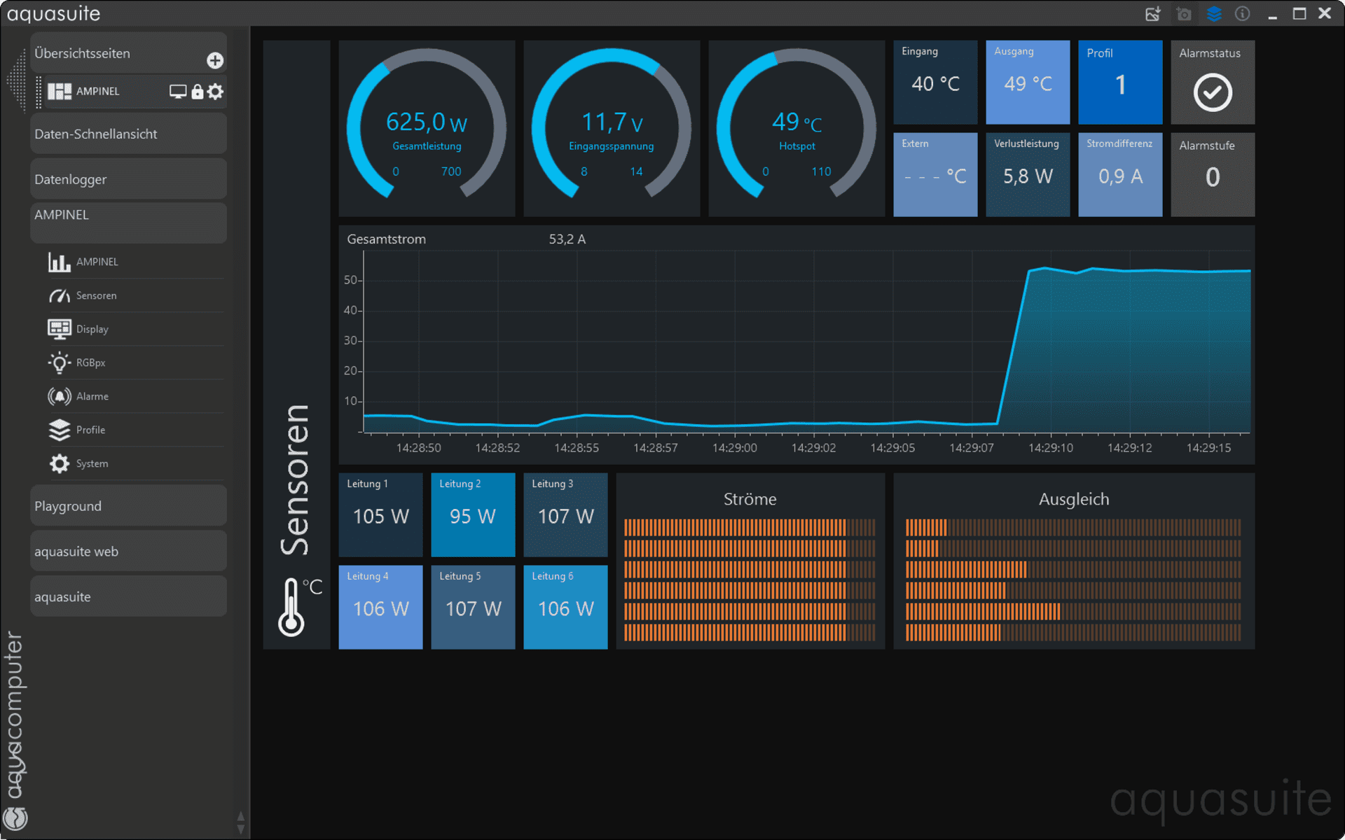Image resolution: width=1345 pixels, height=840 pixels.
Task: Open the Alarme settings entry
Action: pos(92,396)
